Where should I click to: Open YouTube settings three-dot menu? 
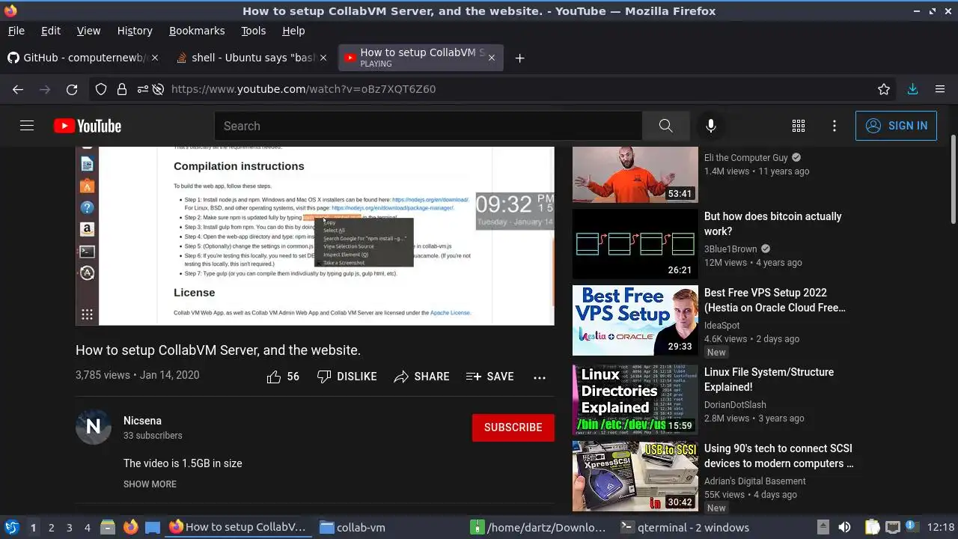[x=835, y=126]
